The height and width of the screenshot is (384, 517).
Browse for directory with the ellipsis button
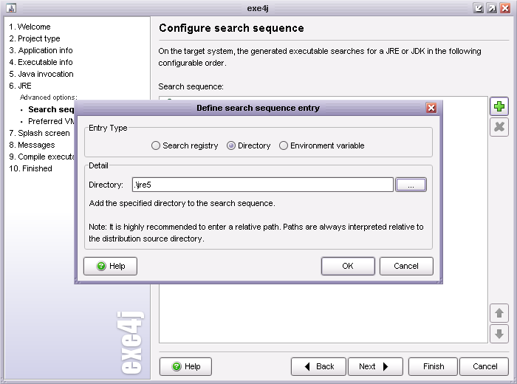pos(411,185)
